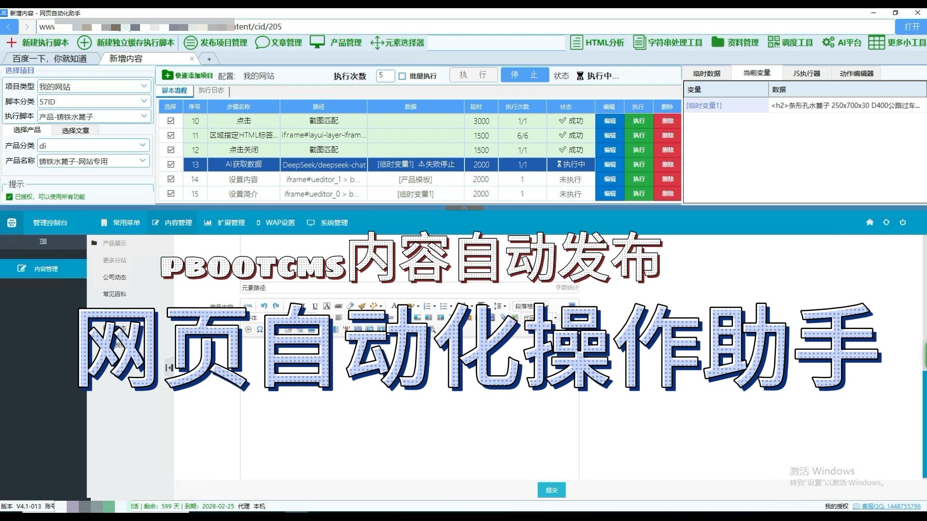The height and width of the screenshot is (521, 927).
Task: Activate the 元素选择器 crosshair tool
Action: pos(397,42)
